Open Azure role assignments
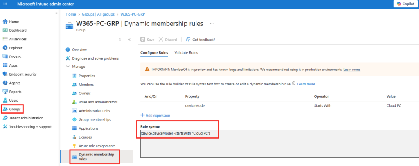The image size is (419, 166). (x=97, y=146)
